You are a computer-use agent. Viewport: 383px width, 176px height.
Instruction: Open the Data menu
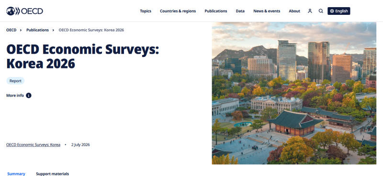pyautogui.click(x=240, y=11)
